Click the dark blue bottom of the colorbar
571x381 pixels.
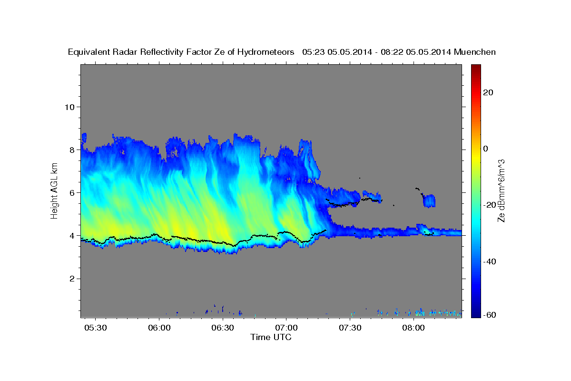point(476,312)
